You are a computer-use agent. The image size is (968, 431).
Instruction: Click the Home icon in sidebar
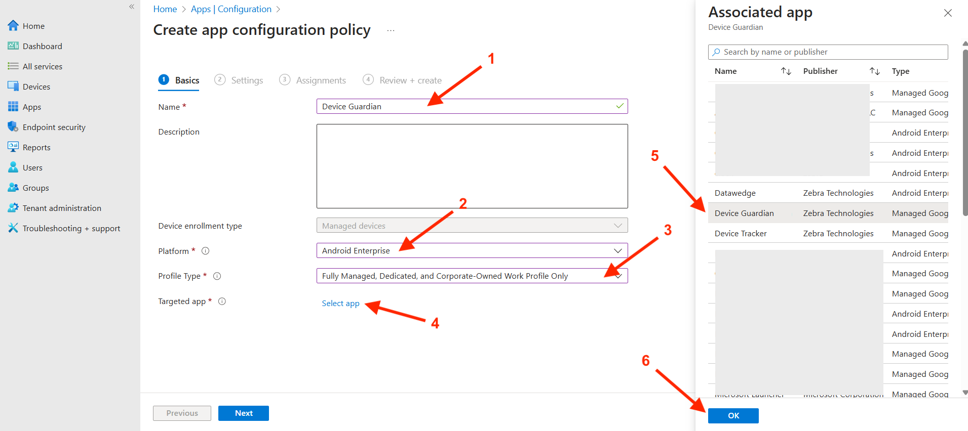[x=13, y=26]
